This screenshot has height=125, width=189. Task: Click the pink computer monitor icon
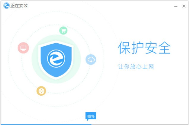[23, 48]
